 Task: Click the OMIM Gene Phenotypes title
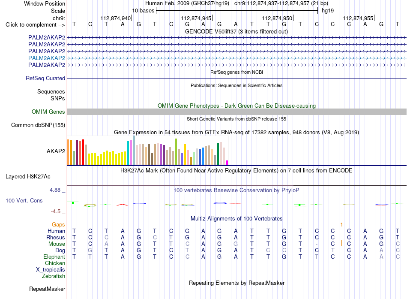click(x=236, y=106)
